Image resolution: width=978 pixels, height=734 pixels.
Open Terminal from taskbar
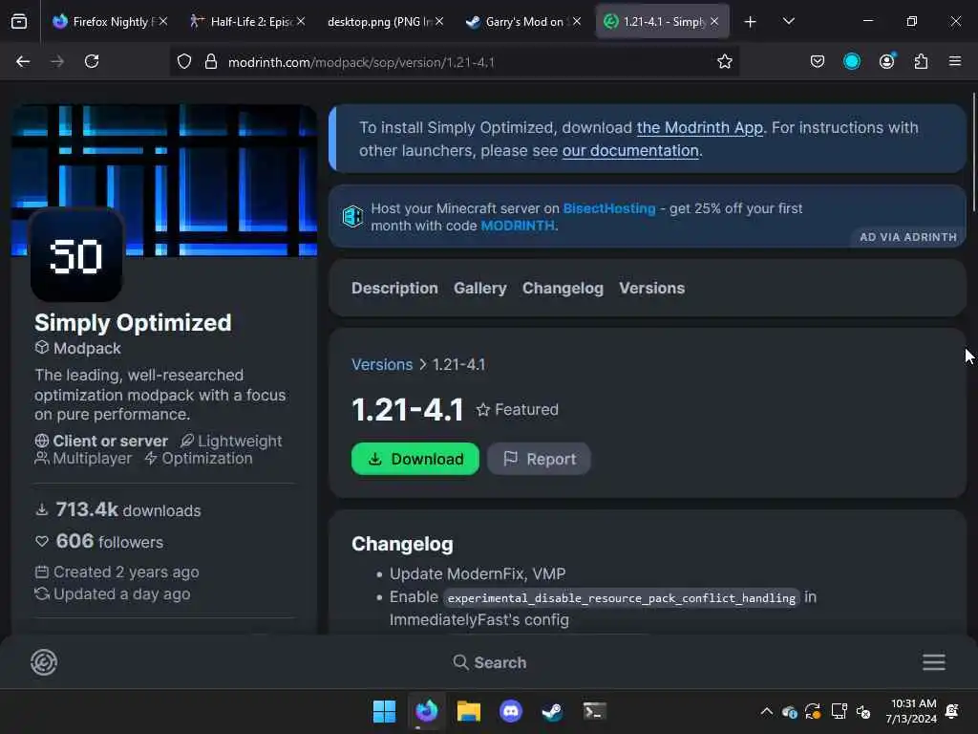click(x=594, y=711)
